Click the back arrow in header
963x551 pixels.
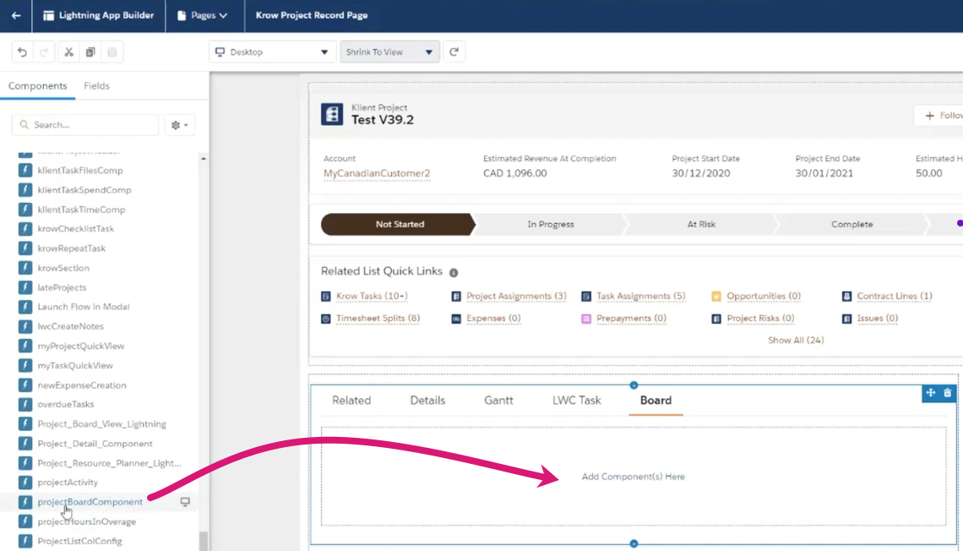16,15
